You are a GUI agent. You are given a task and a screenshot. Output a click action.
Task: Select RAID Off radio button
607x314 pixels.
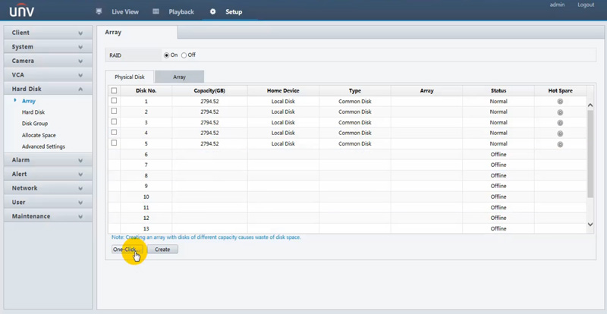point(184,55)
